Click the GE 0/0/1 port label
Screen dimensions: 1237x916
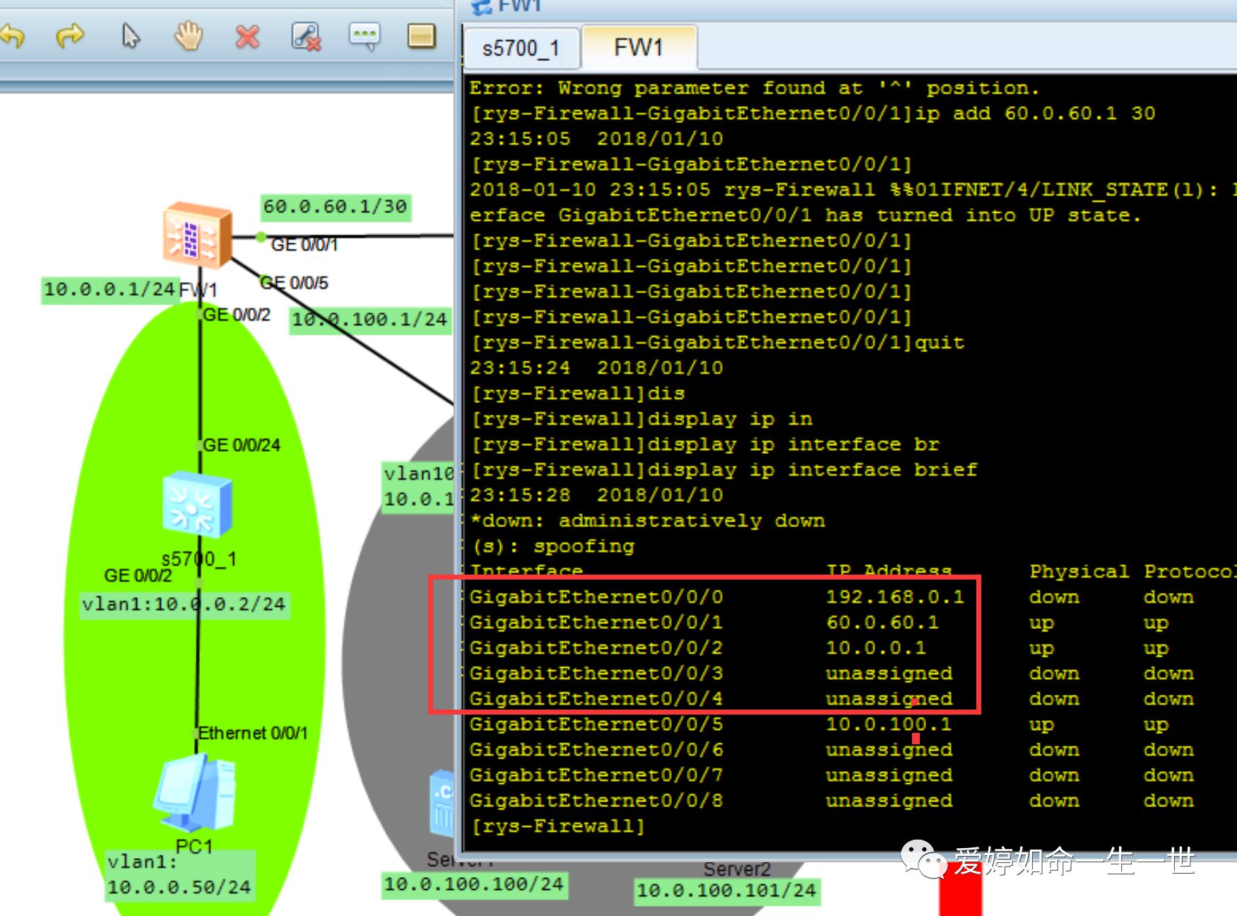tap(304, 245)
